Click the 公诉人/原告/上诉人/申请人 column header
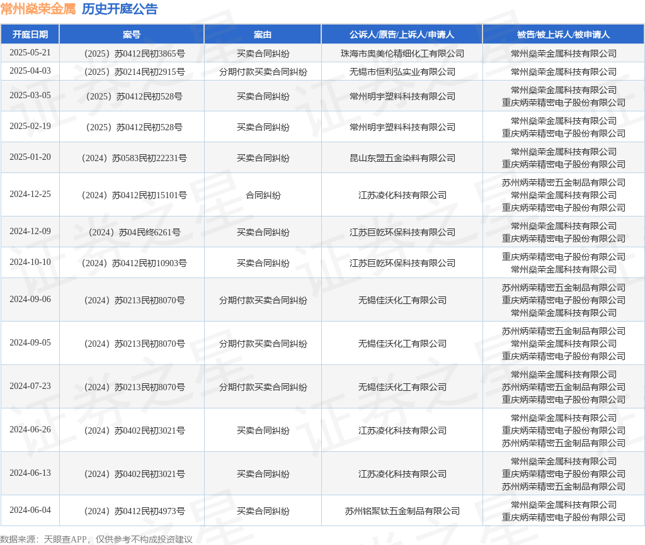This screenshot has height=545, width=645. click(x=402, y=35)
